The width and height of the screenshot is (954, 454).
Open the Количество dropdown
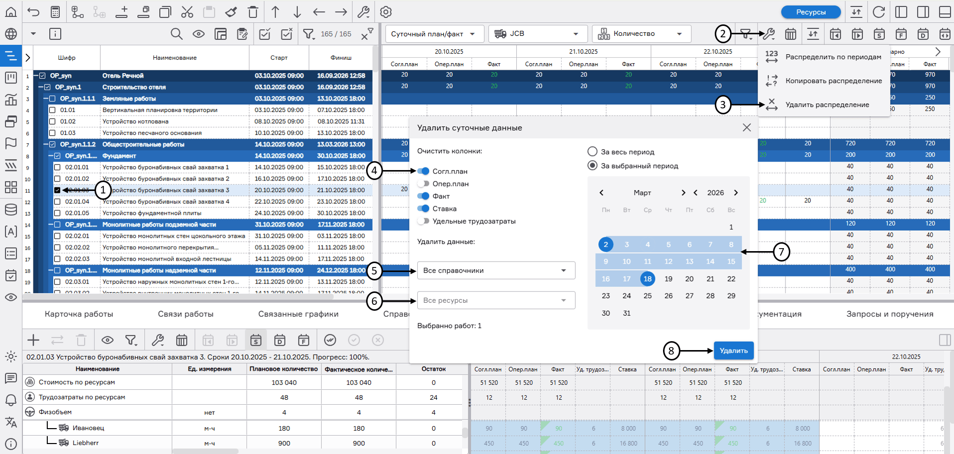pyautogui.click(x=642, y=34)
